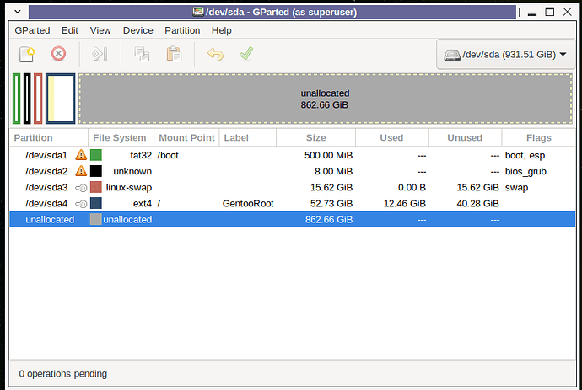Click the GentooRoot label cell

(x=248, y=203)
